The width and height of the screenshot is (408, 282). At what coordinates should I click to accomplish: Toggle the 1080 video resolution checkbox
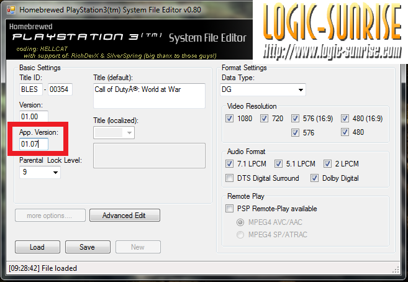click(229, 119)
